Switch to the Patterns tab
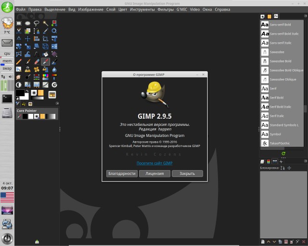Viewport: 308px width, 246px height. [269, 16]
